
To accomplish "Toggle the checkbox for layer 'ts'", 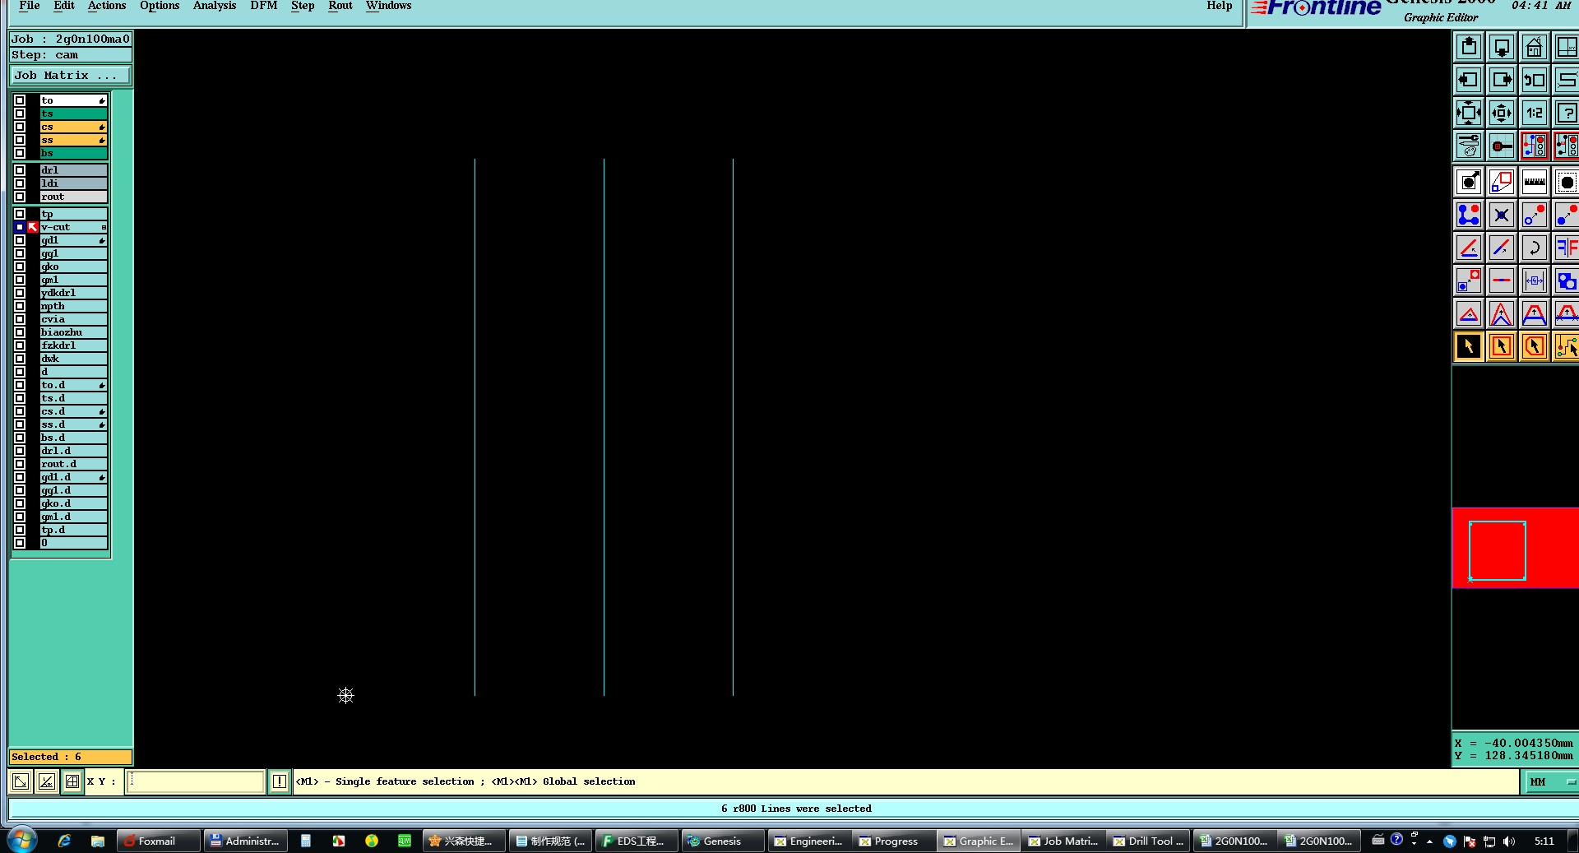I will pyautogui.click(x=20, y=114).
